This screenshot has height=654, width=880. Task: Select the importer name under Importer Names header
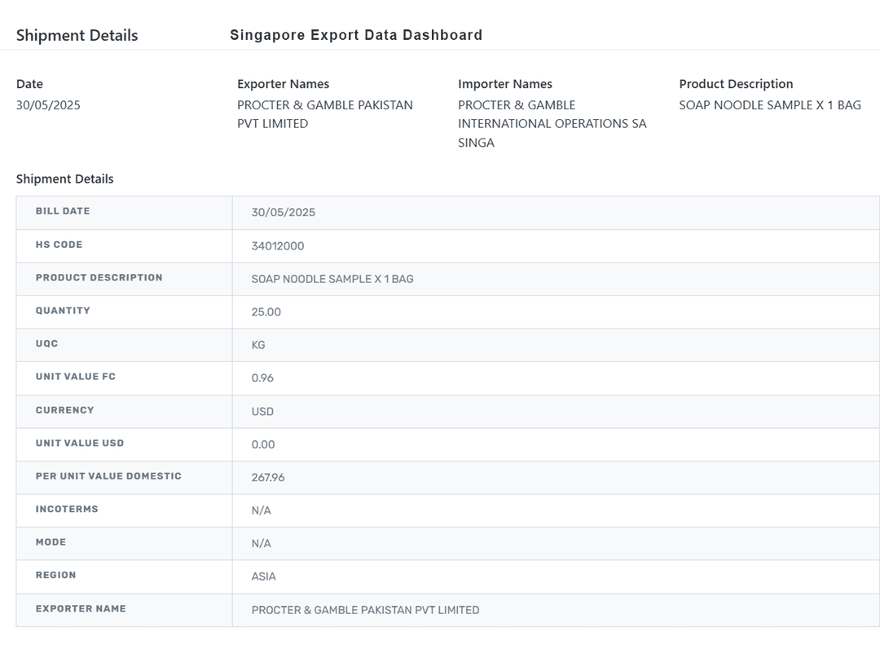(552, 123)
